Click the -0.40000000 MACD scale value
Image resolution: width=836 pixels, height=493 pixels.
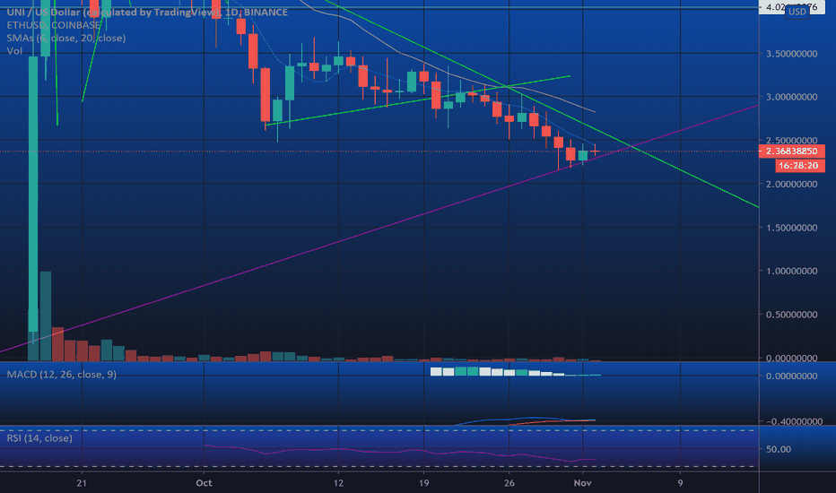[794, 421]
